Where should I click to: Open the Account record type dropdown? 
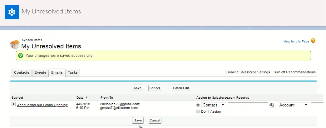[293, 105]
